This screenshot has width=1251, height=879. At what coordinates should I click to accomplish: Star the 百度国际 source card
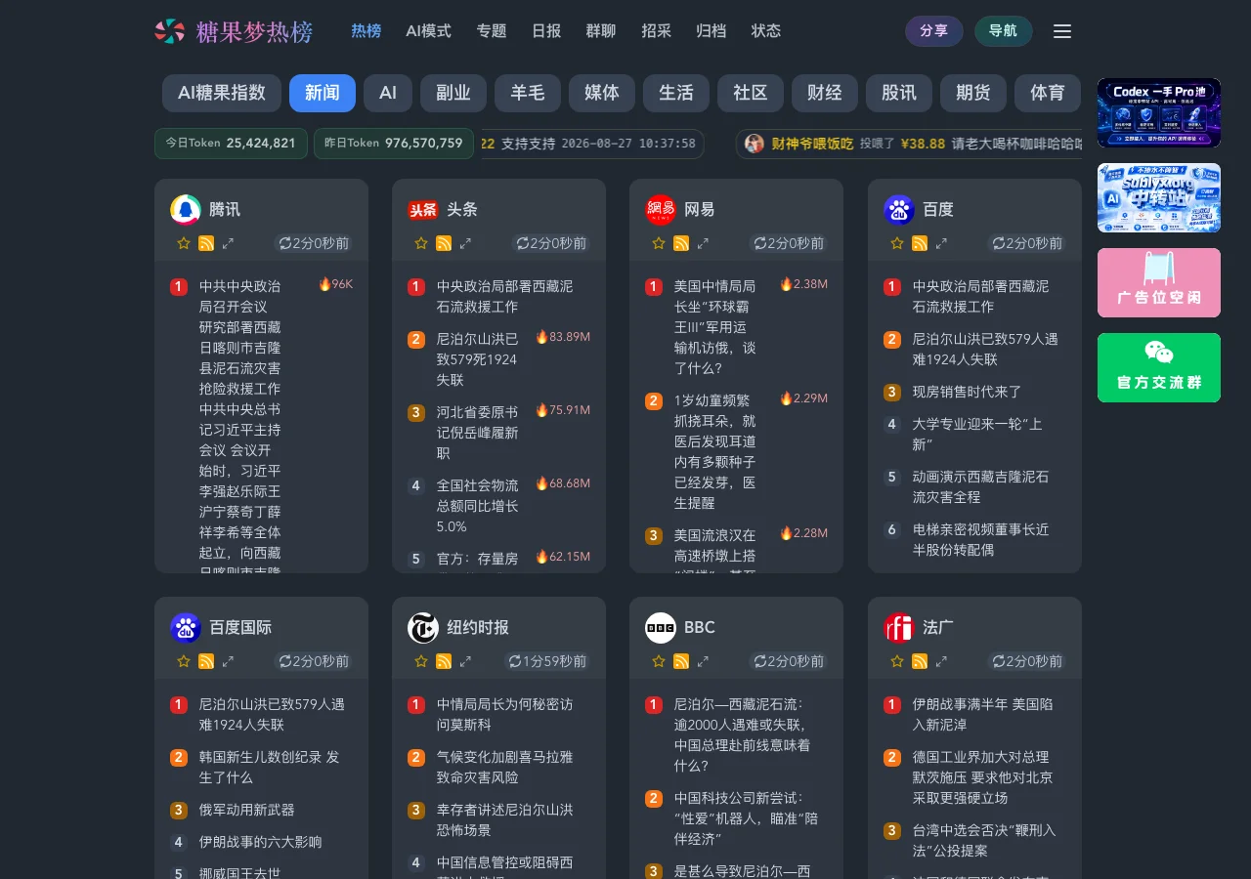pyautogui.click(x=183, y=661)
